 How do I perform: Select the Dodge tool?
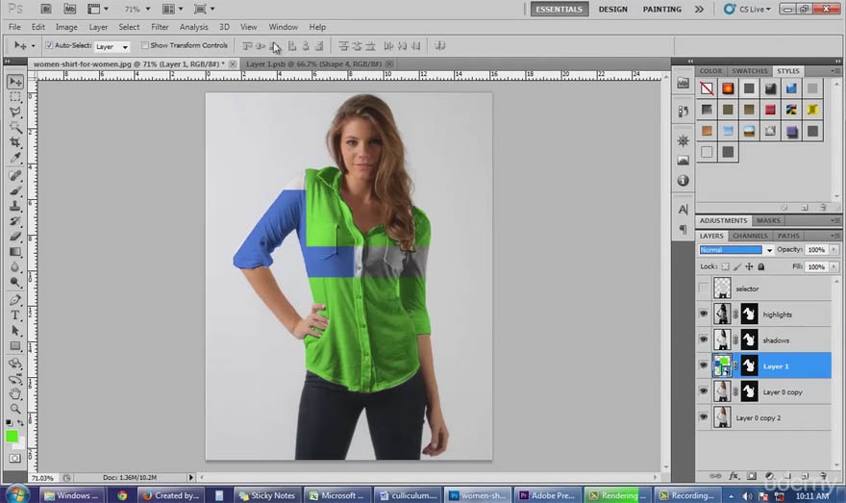click(15, 282)
